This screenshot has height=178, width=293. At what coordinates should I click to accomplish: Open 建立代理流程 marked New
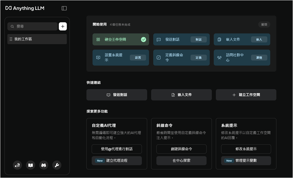pos(117,161)
